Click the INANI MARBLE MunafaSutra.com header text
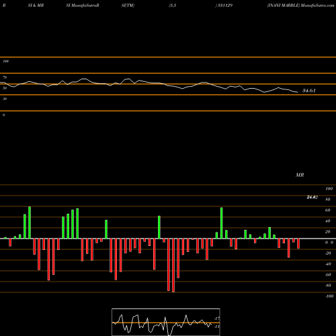336x336 pixels. click(300, 5)
